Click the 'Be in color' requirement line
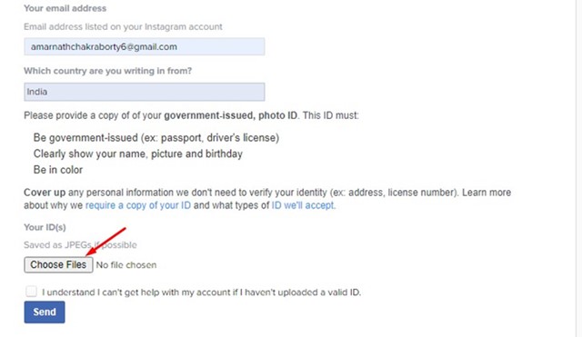Image resolution: width=582 pixels, height=337 pixels. (58, 170)
